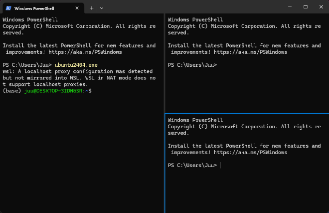Close the Windows PowerShell tab
The width and height of the screenshot is (329, 213).
click(x=77, y=8)
